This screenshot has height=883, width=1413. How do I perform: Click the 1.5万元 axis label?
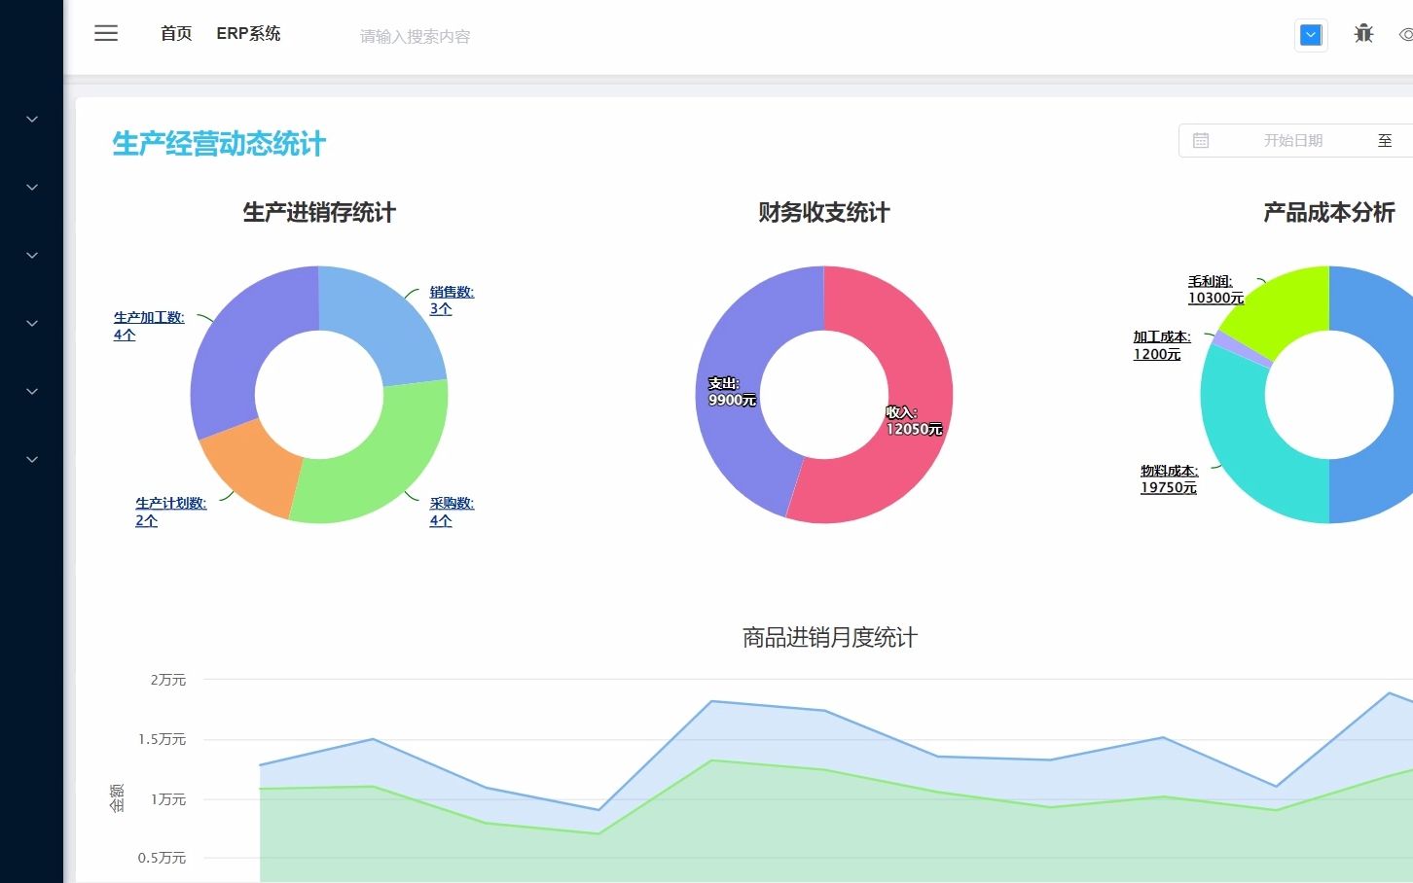coord(162,740)
